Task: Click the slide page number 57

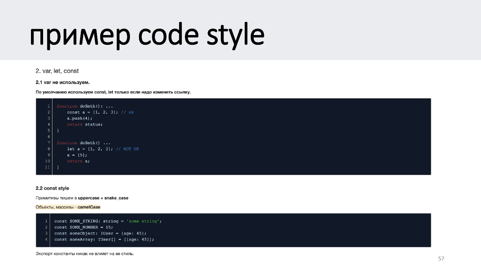Action: [441, 259]
